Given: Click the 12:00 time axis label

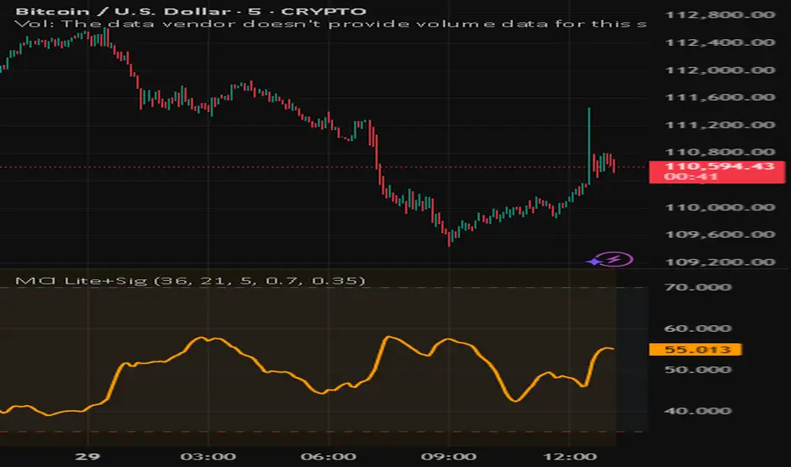Looking at the screenshot, I should pos(569,457).
